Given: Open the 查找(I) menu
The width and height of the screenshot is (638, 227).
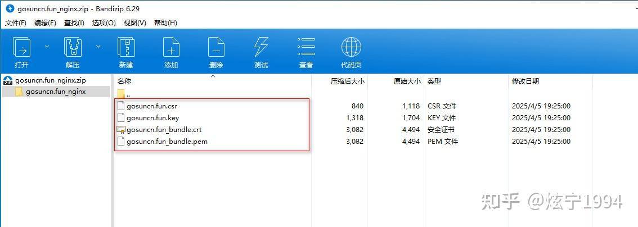Looking at the screenshot, I should pos(74,23).
